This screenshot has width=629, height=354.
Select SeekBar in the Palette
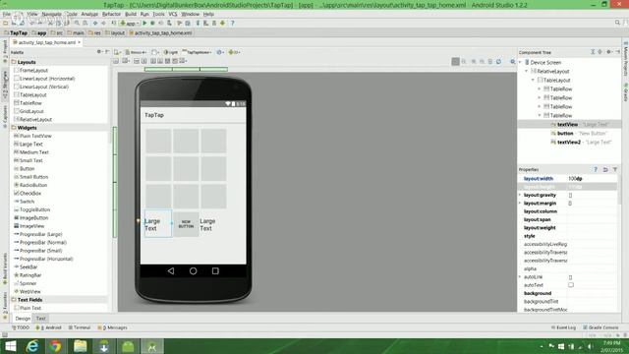[x=29, y=266]
